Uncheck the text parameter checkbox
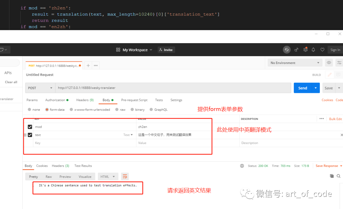This screenshot has width=343, height=209. pyautogui.click(x=30, y=135)
